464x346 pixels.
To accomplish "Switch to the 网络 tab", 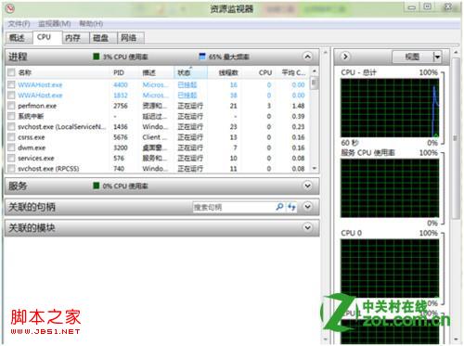I will click(x=131, y=38).
